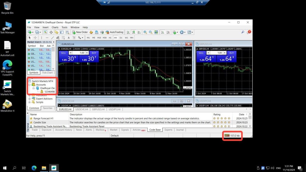Switch to Favorites tab in Navigator

pos(48,108)
